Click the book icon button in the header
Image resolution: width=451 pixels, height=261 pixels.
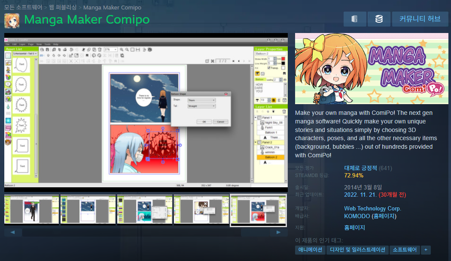355,19
